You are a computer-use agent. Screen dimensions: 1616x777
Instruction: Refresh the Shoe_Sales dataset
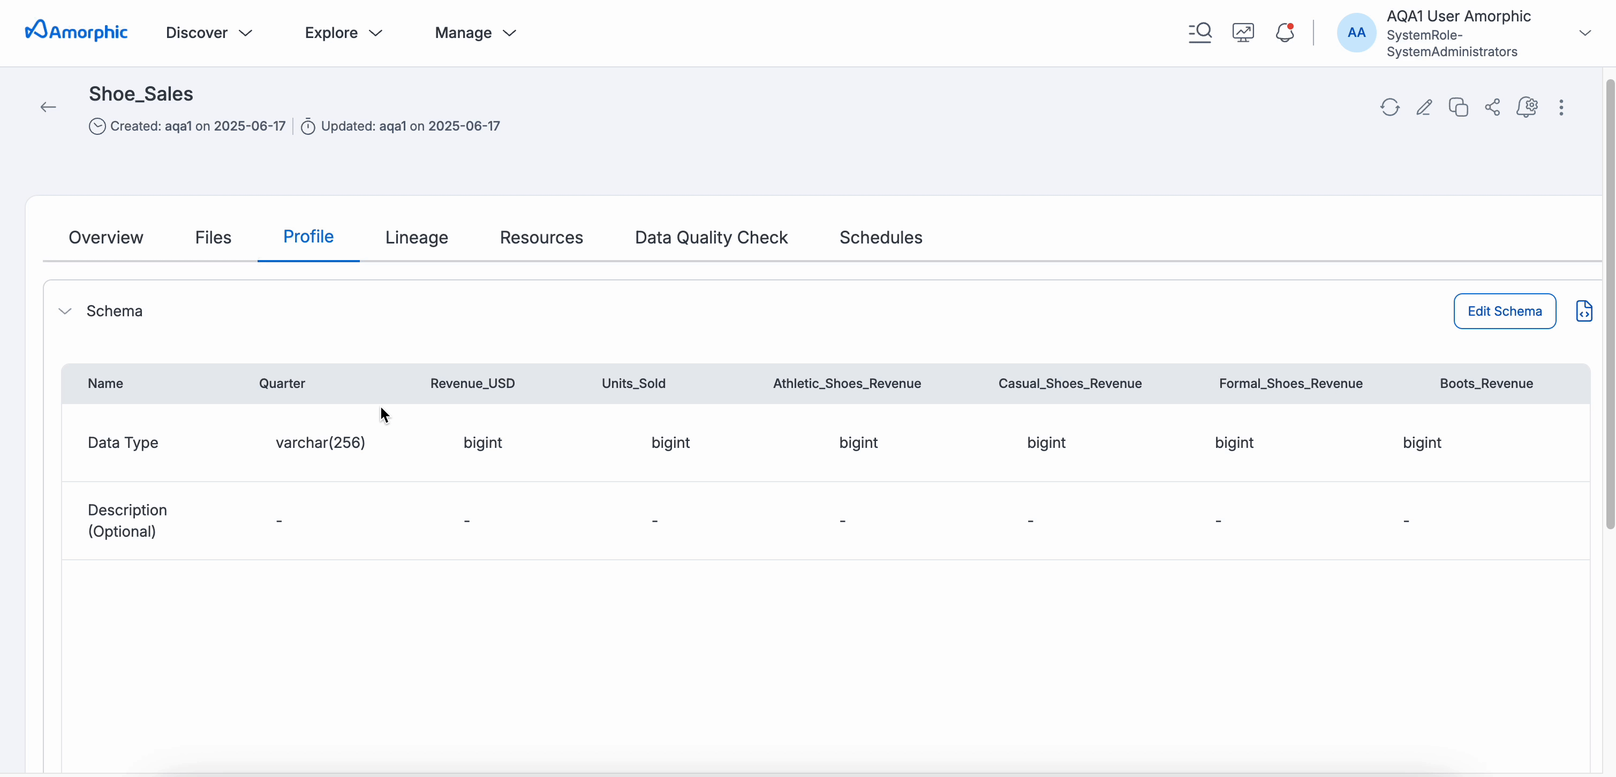1390,107
